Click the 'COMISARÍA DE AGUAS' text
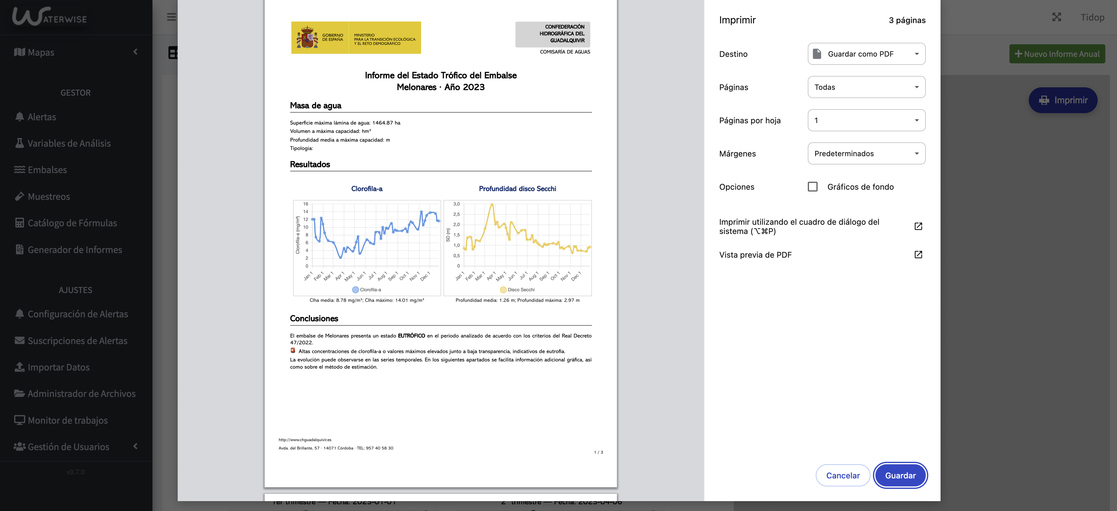Screen dimensions: 1117x511 [x=565, y=52]
